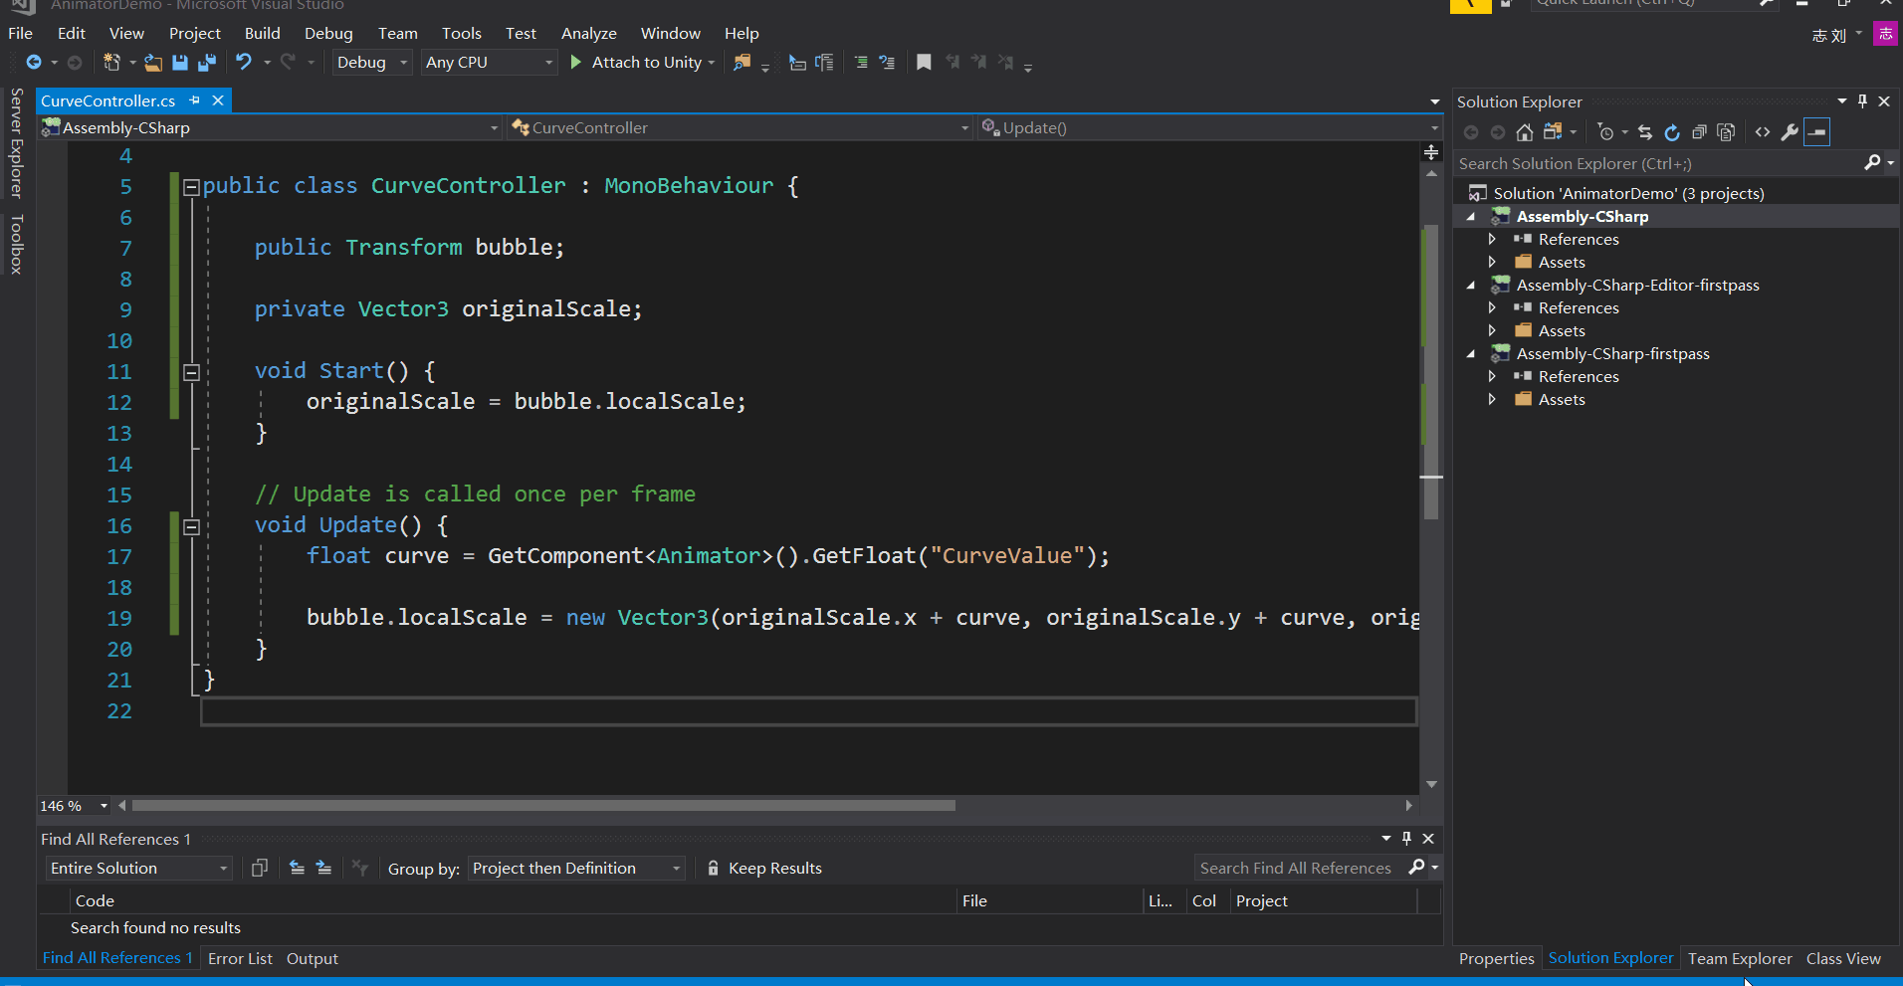Sort results by the File column header

click(974, 900)
